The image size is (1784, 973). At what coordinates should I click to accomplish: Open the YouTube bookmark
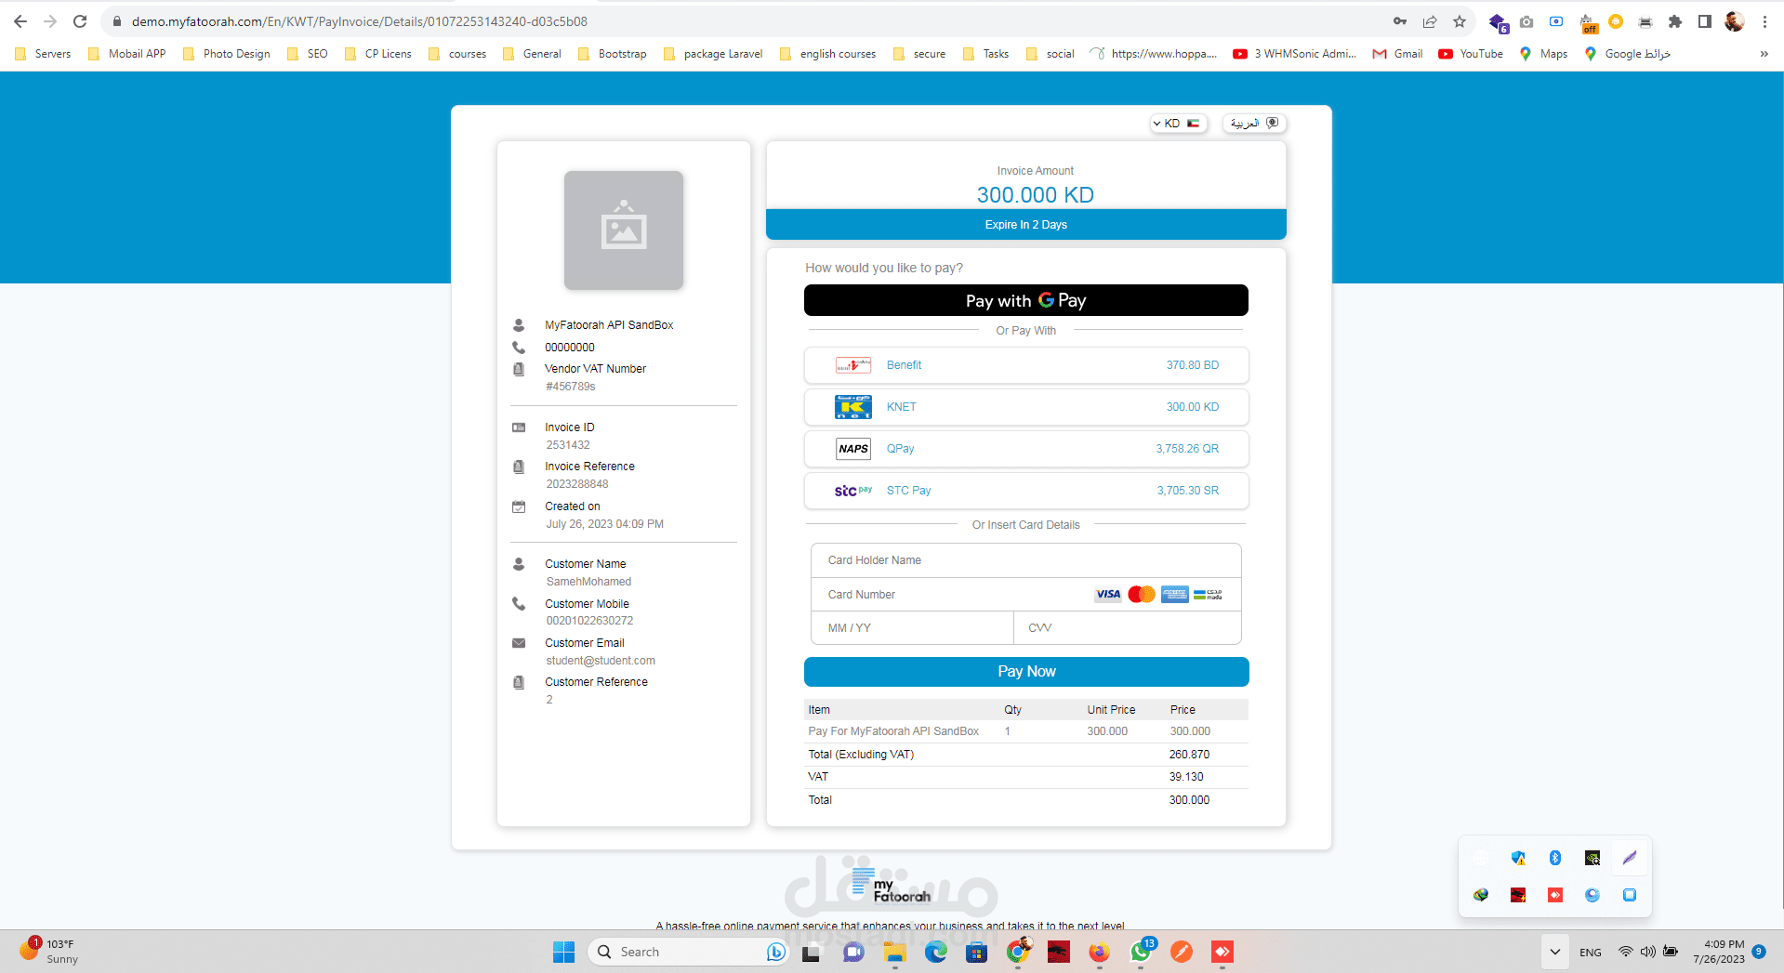point(1471,54)
